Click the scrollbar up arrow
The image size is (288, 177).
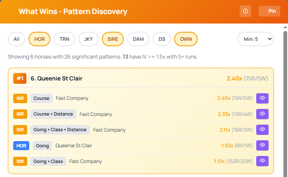(x=285, y=27)
